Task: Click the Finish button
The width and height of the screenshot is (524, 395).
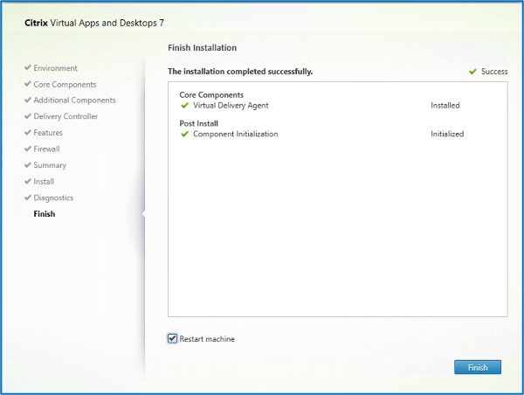Action: (x=478, y=367)
